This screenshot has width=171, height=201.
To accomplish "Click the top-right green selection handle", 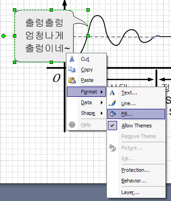I will [x=88, y=10].
